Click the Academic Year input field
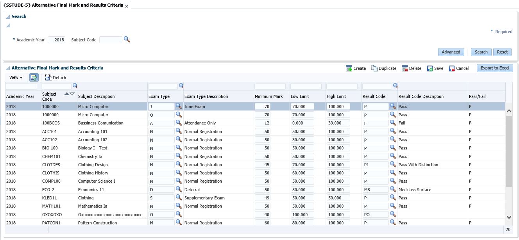 [x=57, y=40]
